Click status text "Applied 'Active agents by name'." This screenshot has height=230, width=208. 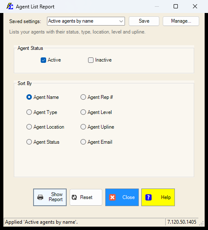tap(41, 222)
